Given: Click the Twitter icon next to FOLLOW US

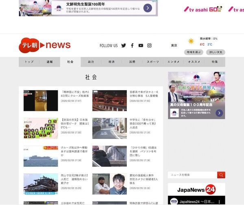Looking at the screenshot, I should (x=124, y=45).
